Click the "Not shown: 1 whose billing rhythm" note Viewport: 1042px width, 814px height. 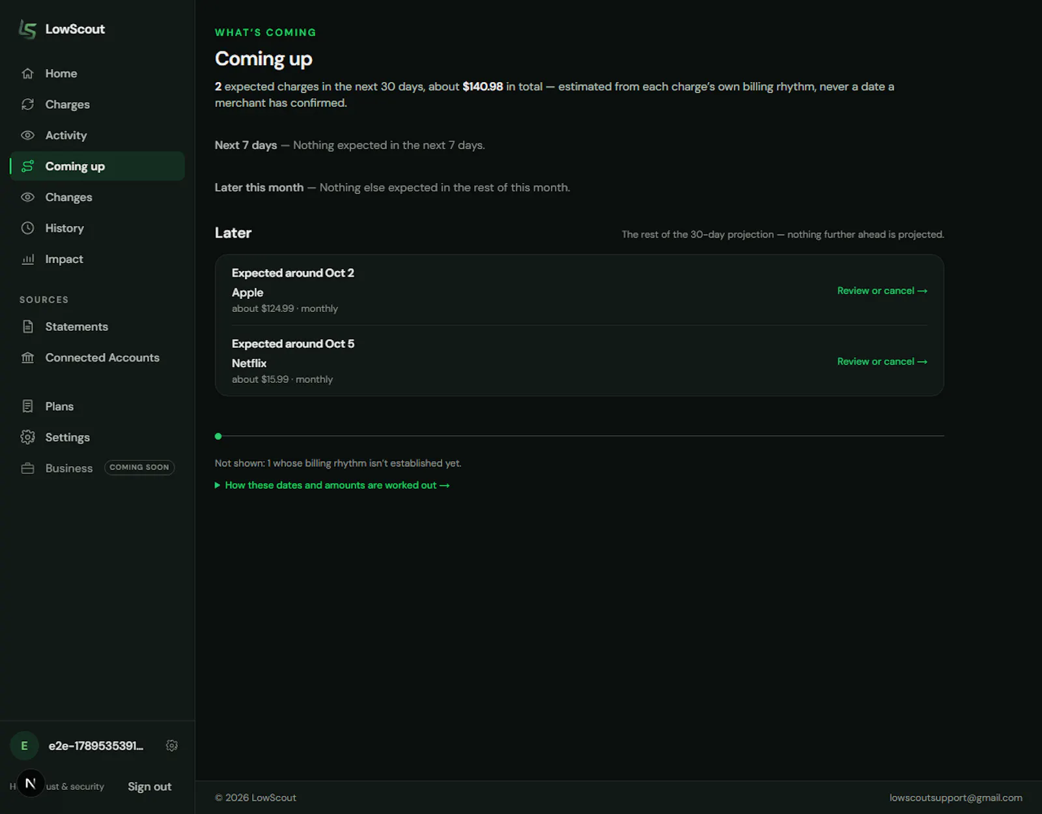[x=338, y=463]
